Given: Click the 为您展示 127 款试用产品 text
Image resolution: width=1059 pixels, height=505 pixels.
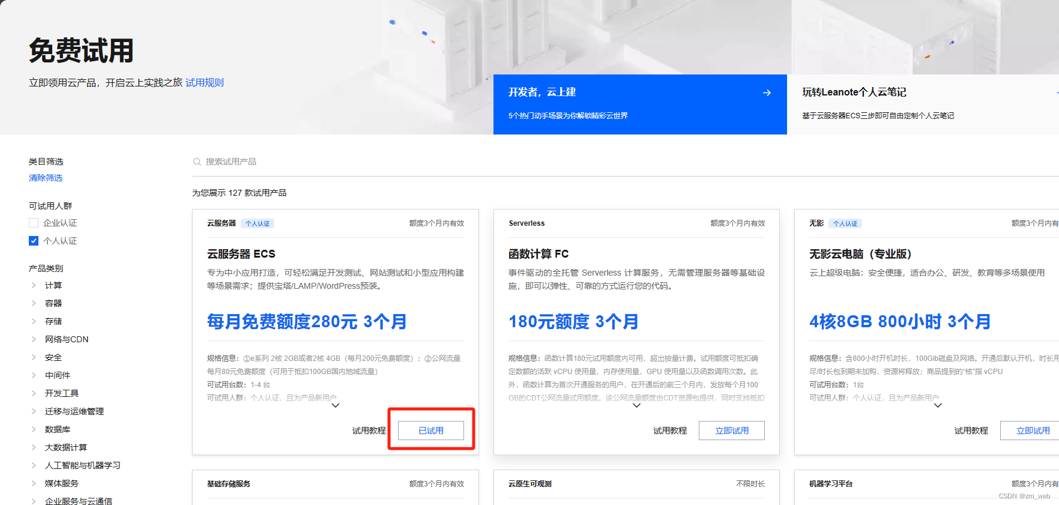Looking at the screenshot, I should point(240,193).
